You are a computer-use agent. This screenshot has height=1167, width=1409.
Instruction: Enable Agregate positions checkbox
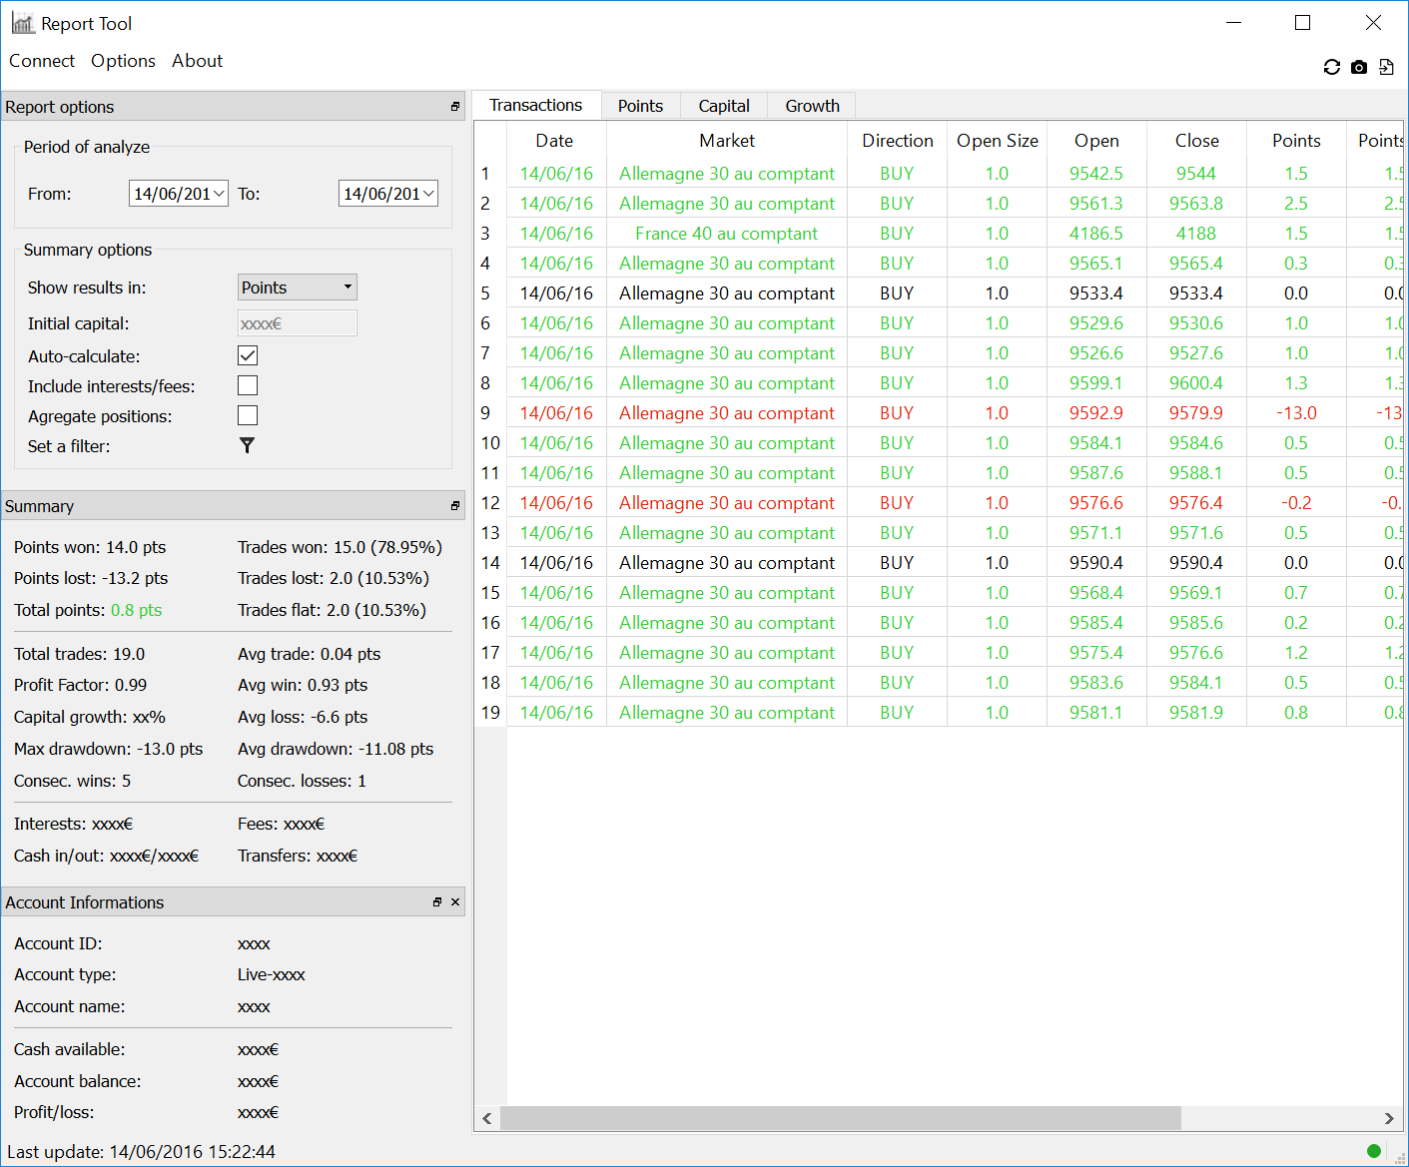(248, 415)
